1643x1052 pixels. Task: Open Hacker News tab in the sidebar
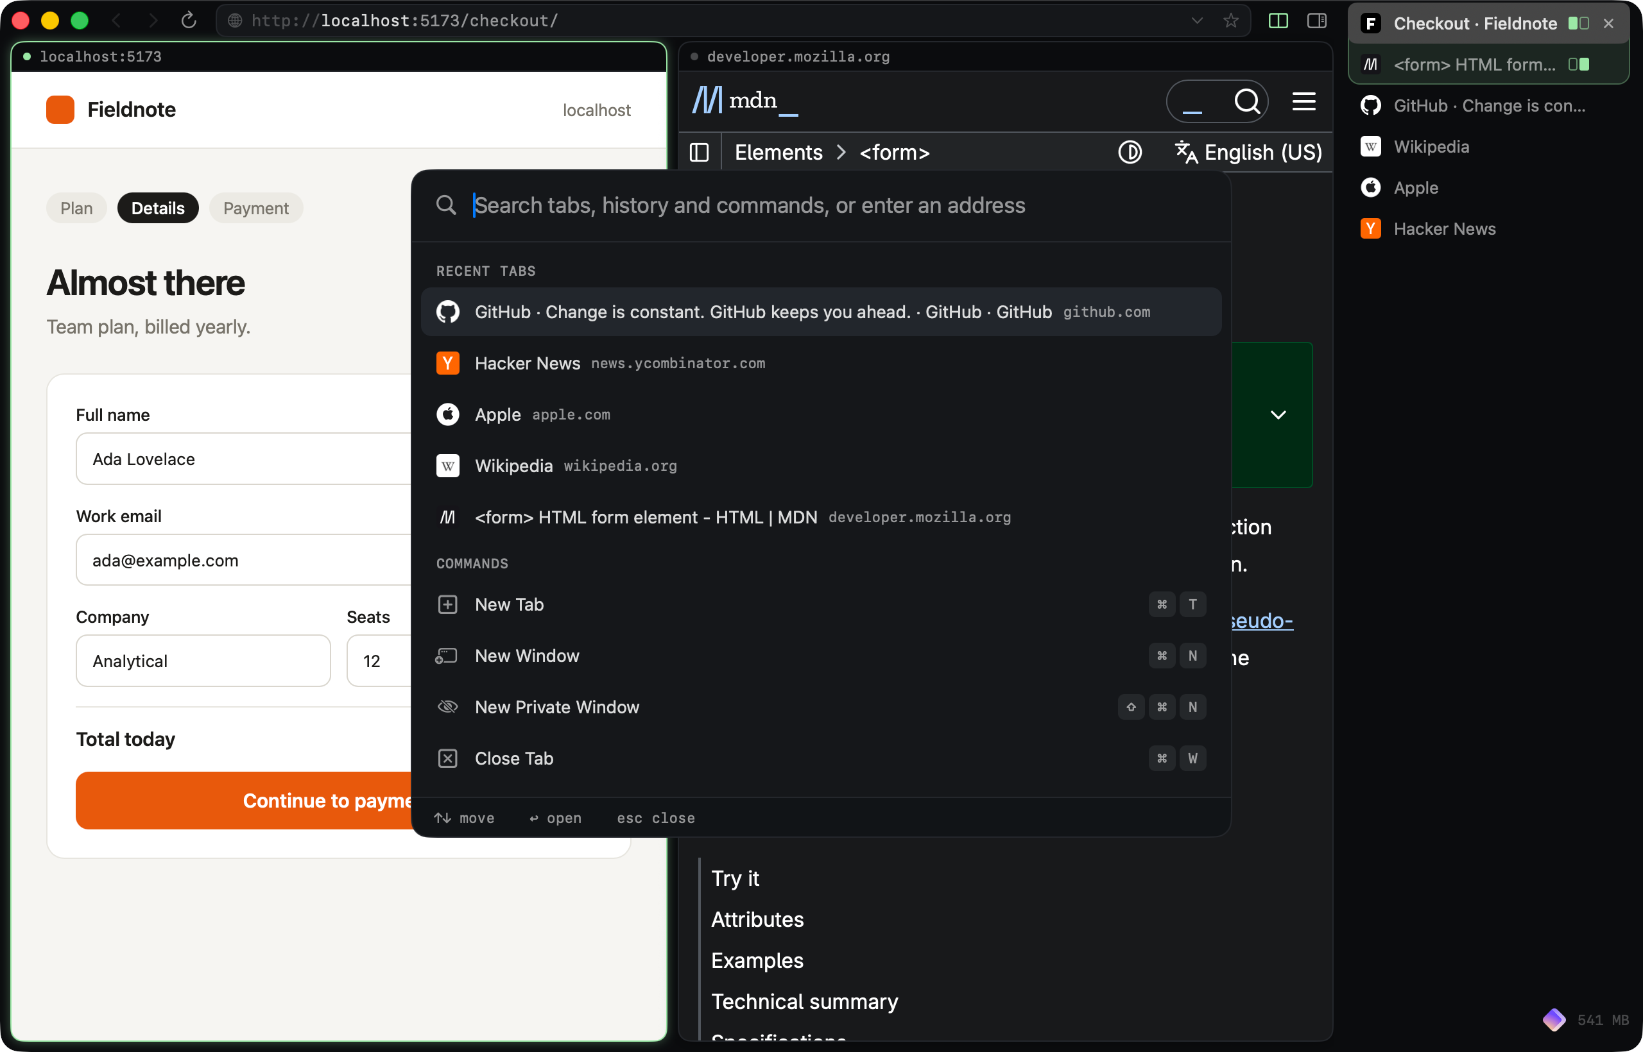point(1488,228)
